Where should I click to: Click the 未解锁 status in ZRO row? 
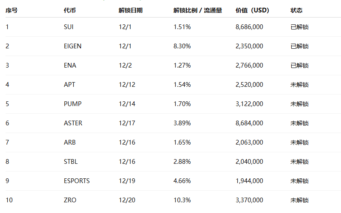tap(299, 200)
